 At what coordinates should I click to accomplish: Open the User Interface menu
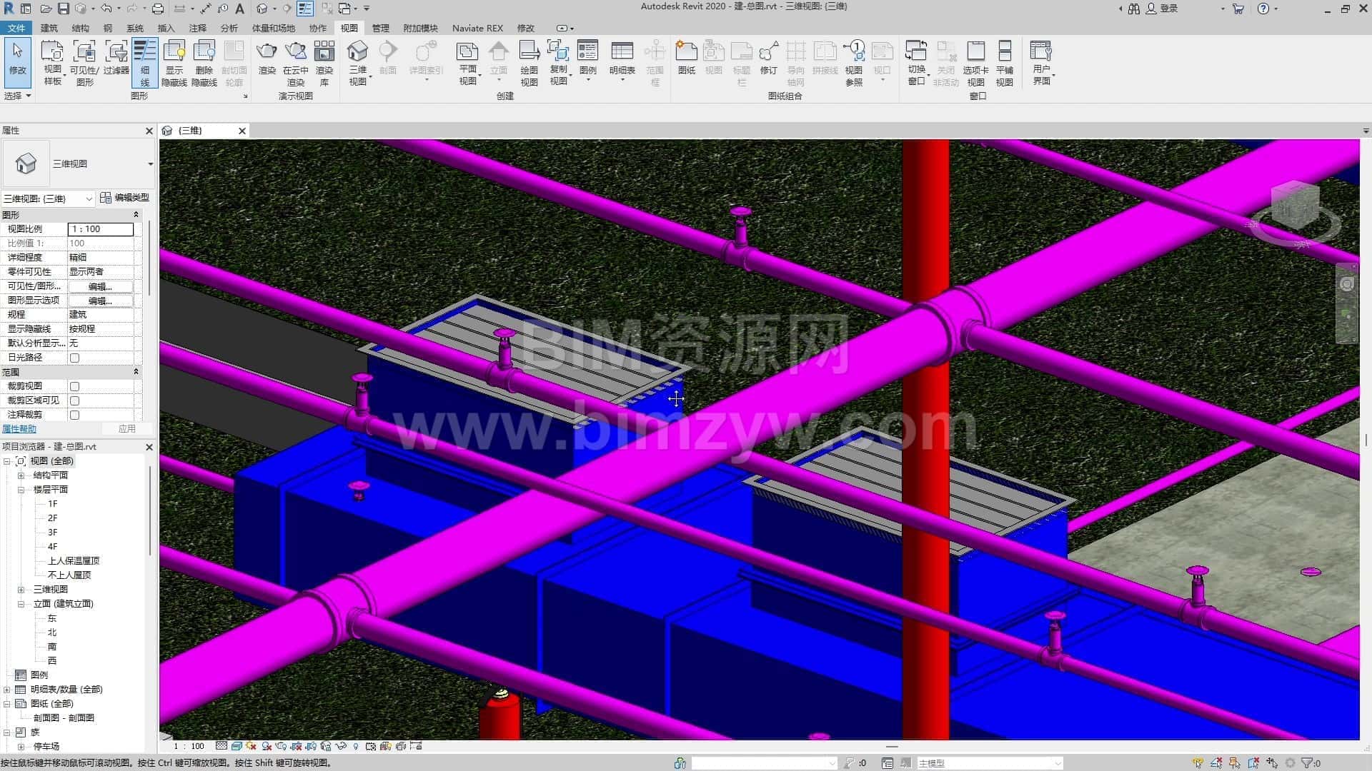[1041, 63]
